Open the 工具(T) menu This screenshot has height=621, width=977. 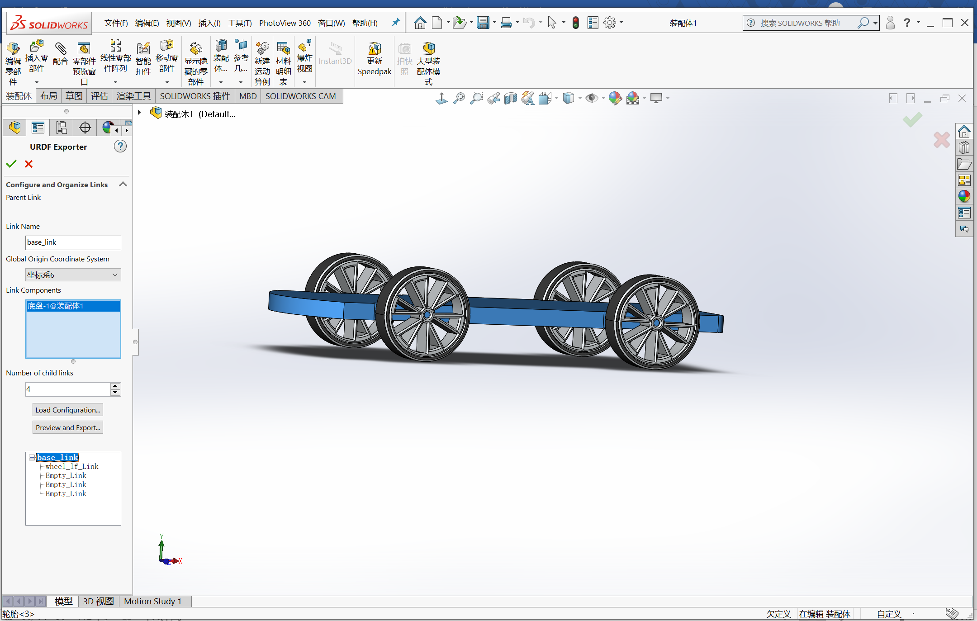pyautogui.click(x=239, y=23)
